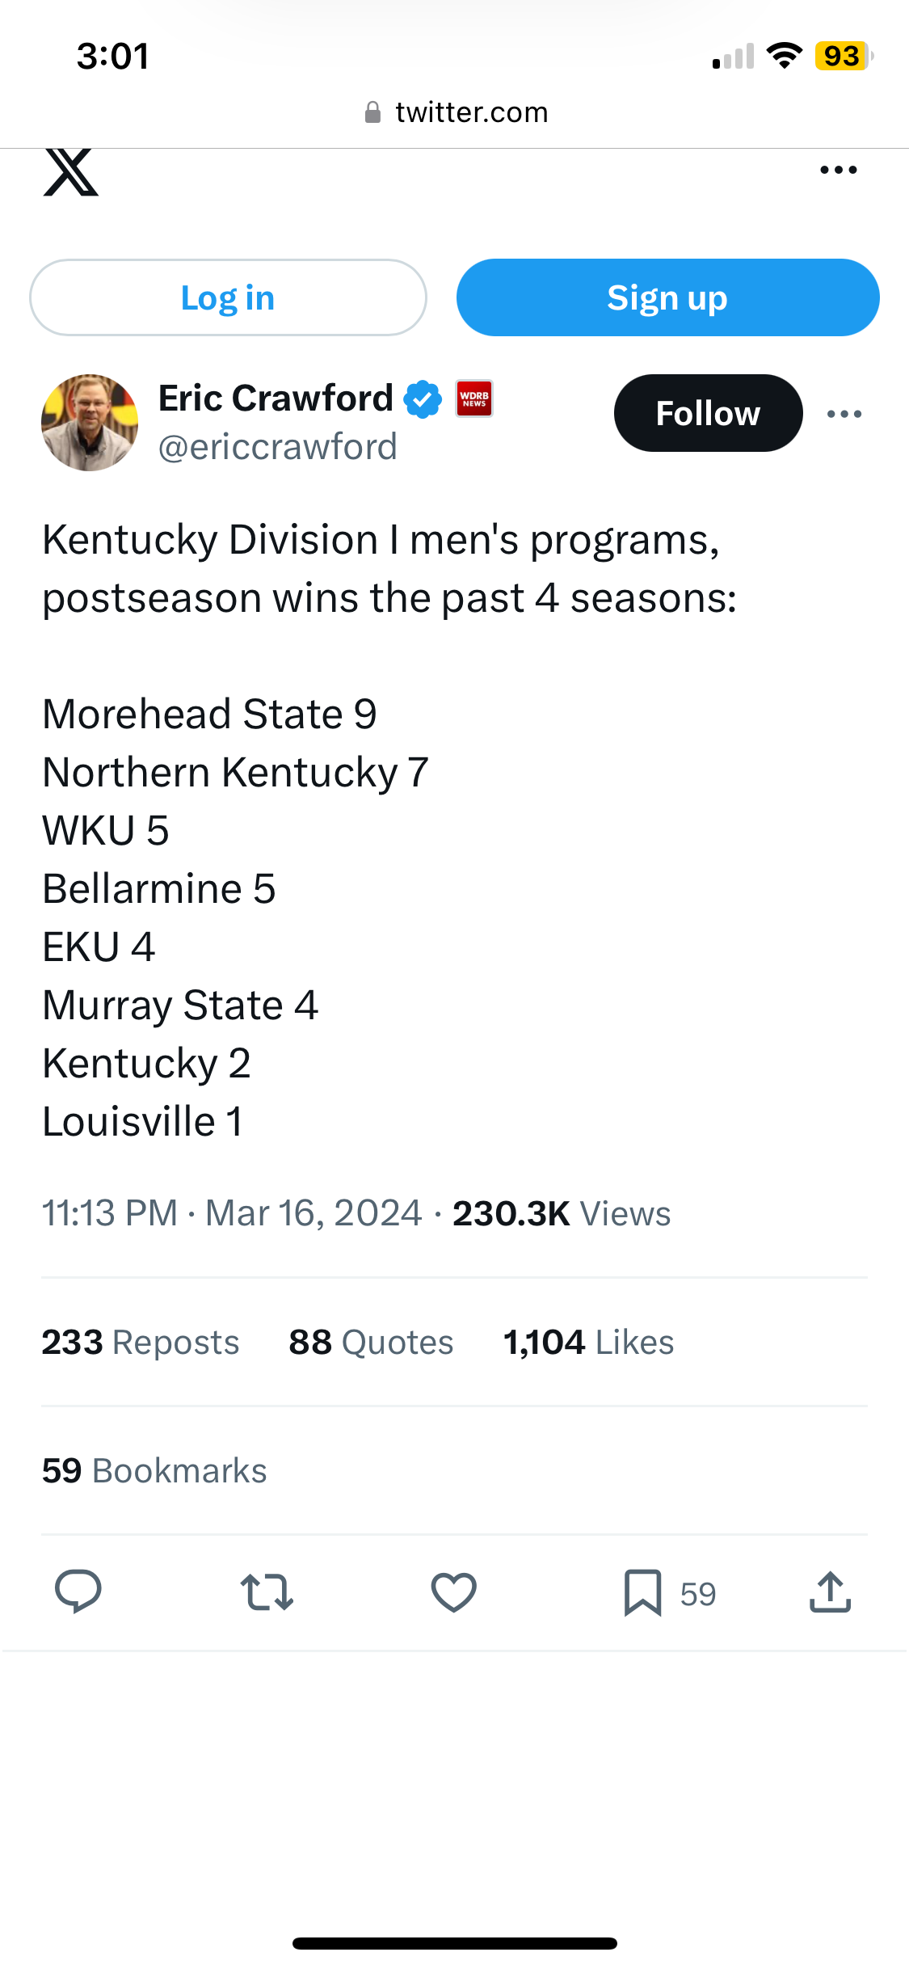This screenshot has height=1969, width=909.
Task: View the 233 Reposts list
Action: coord(141,1343)
